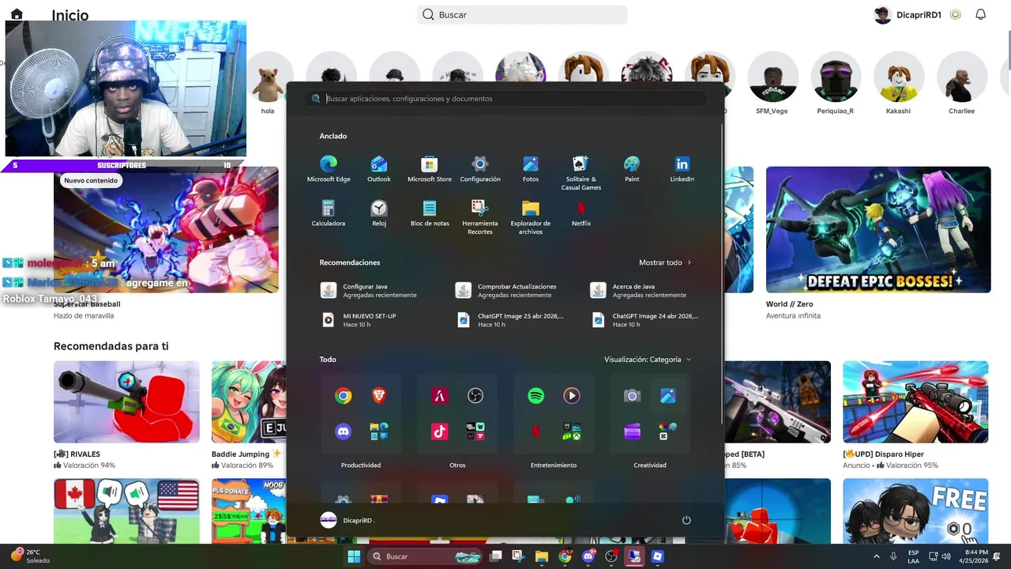Open the DicapriRD user account menu
The width and height of the screenshot is (1011, 569).
click(348, 520)
